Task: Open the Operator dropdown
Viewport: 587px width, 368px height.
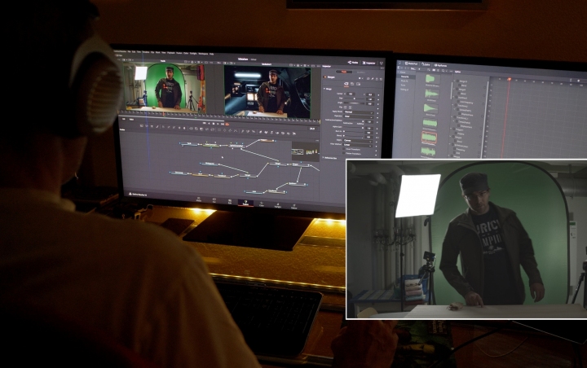Action: [x=359, y=115]
